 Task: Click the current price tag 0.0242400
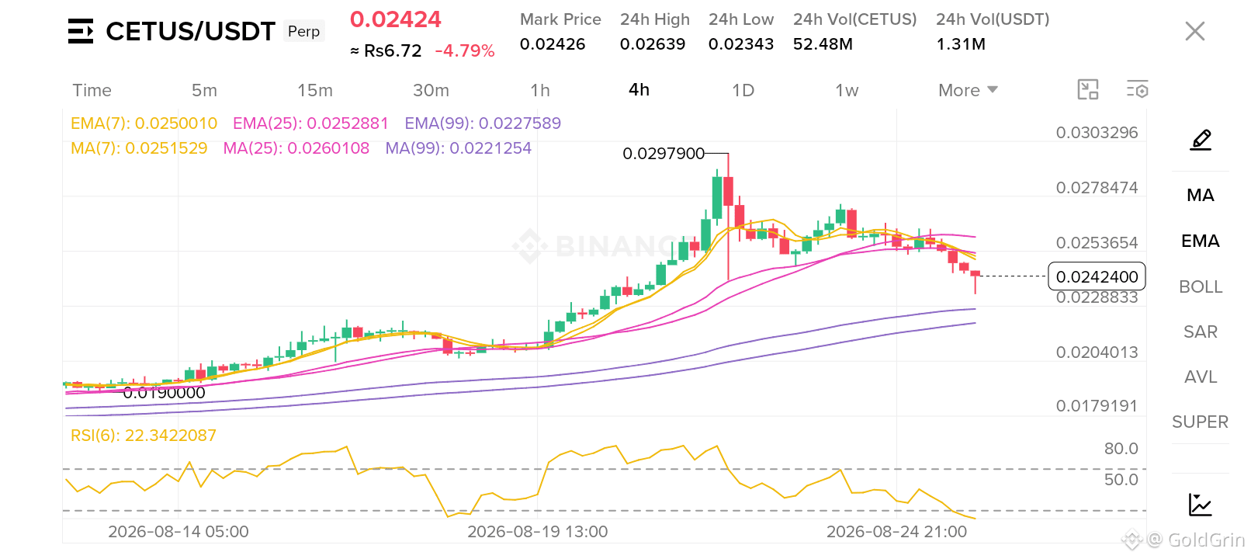pos(1097,276)
